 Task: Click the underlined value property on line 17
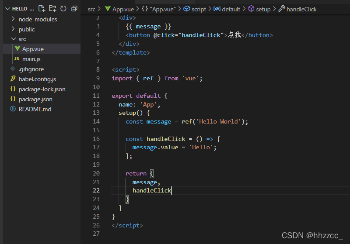pyautogui.click(x=169, y=148)
